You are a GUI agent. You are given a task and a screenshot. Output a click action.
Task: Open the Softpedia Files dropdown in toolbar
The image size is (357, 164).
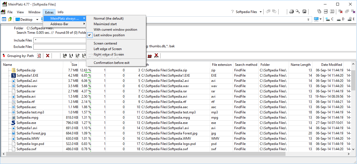point(261,12)
